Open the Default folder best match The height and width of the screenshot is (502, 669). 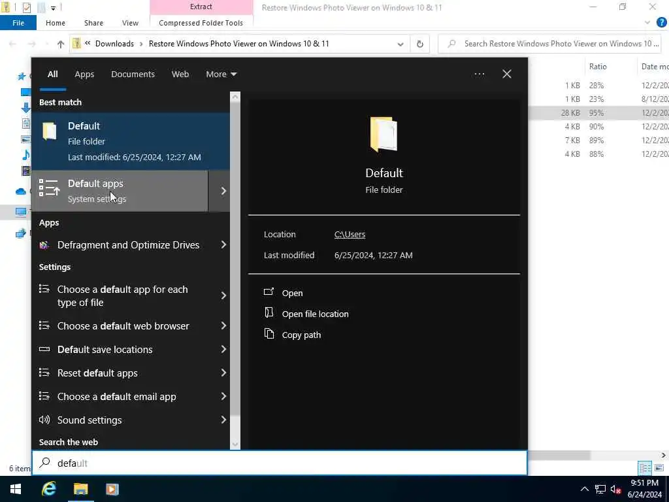[x=131, y=141]
